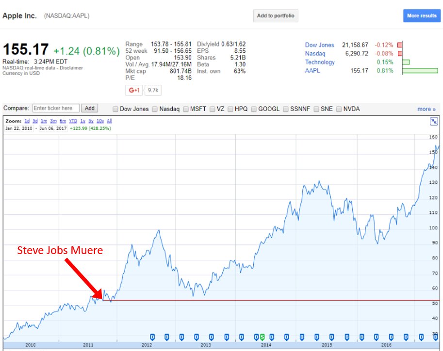Switch chart zoom to 3m
Viewport: 443px width, 351px height.
(x=53, y=121)
